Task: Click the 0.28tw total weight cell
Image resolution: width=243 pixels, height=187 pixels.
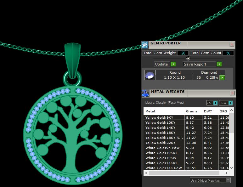Action: (212, 77)
